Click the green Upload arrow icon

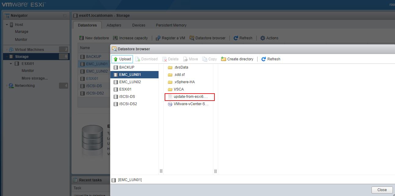click(x=115, y=59)
